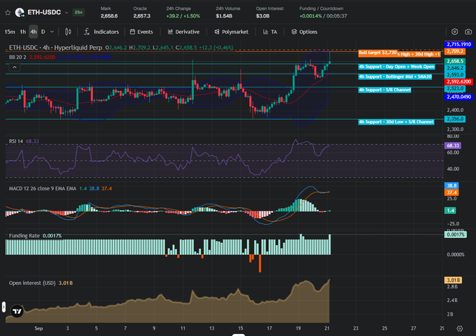This screenshot has width=476, height=336.
Task: Select the D timeframe
Action: tap(43, 32)
